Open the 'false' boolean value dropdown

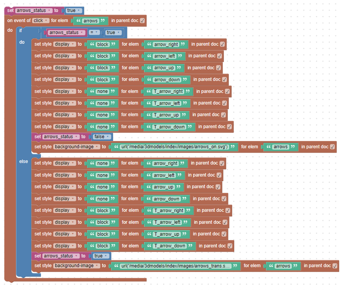click(x=102, y=137)
